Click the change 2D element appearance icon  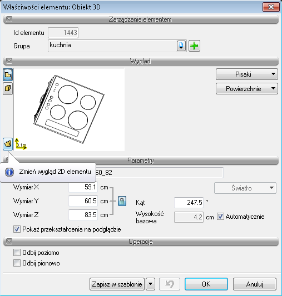(x=8, y=144)
